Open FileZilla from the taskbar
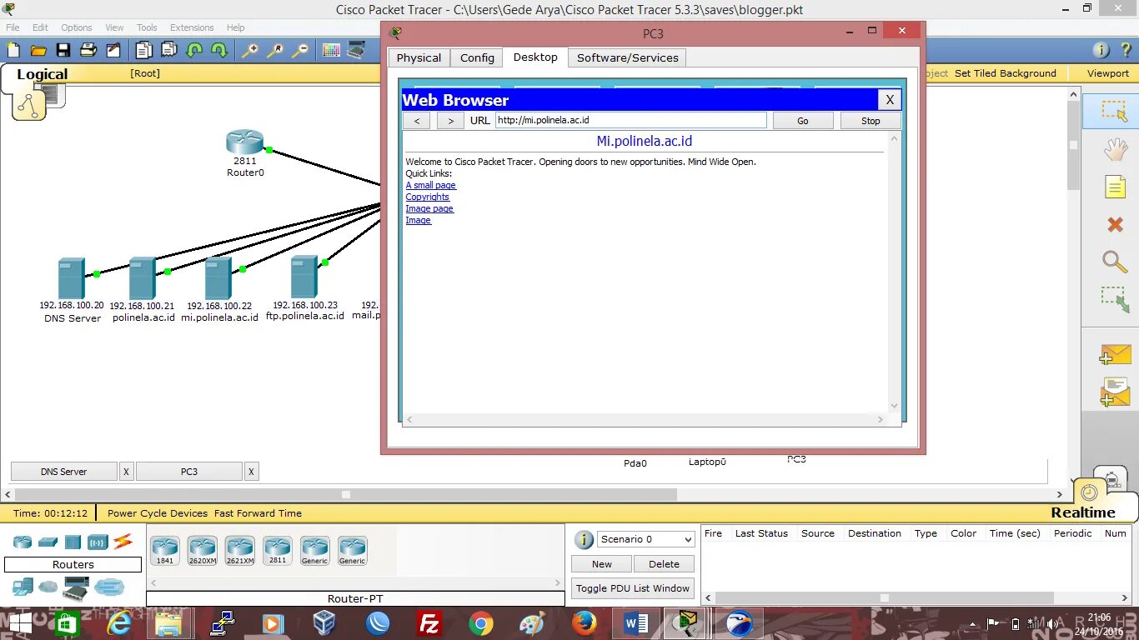Image resolution: width=1139 pixels, height=640 pixels. click(429, 623)
